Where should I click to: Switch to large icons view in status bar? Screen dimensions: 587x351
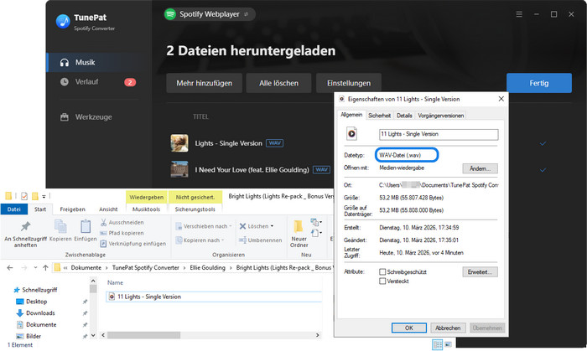pos(448,344)
